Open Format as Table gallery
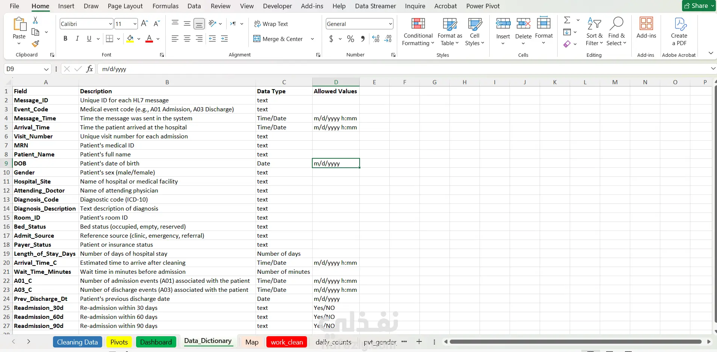 point(450,32)
